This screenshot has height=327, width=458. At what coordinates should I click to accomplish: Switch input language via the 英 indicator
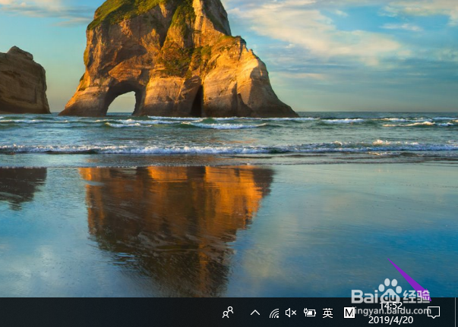coord(327,313)
